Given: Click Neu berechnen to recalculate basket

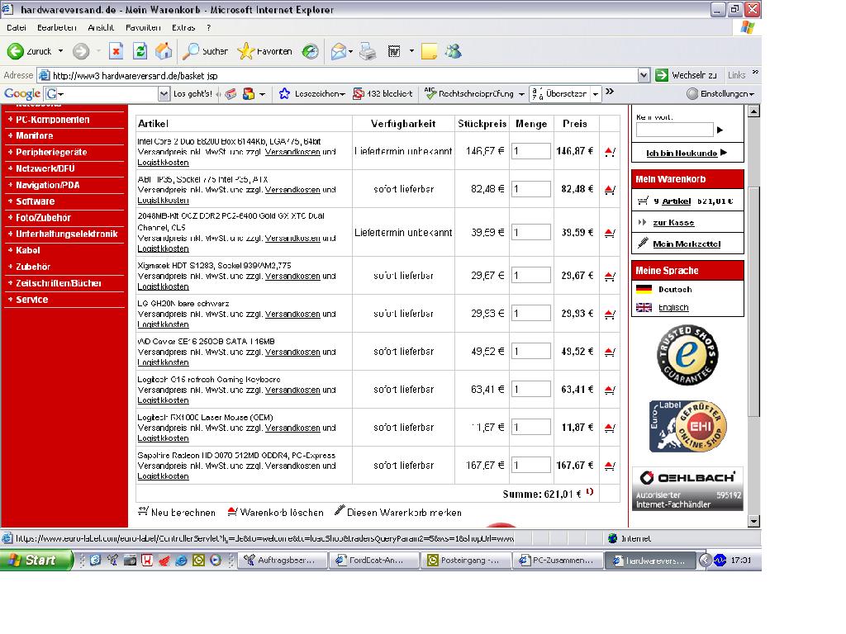Looking at the screenshot, I should pos(177,512).
